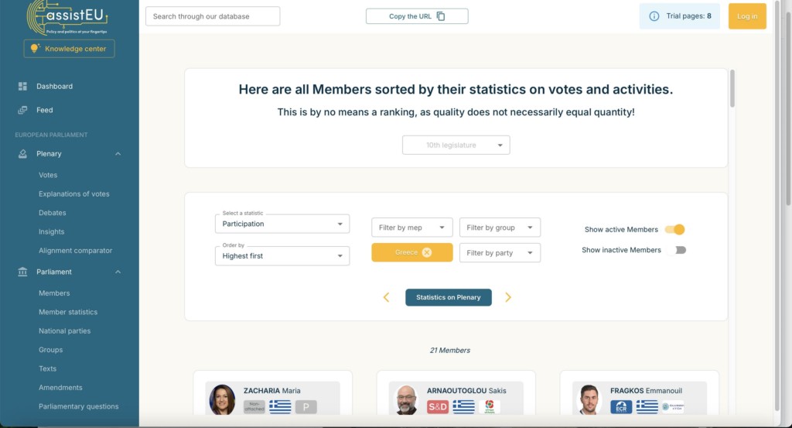
Task: Click the Log in button
Action: click(x=747, y=16)
